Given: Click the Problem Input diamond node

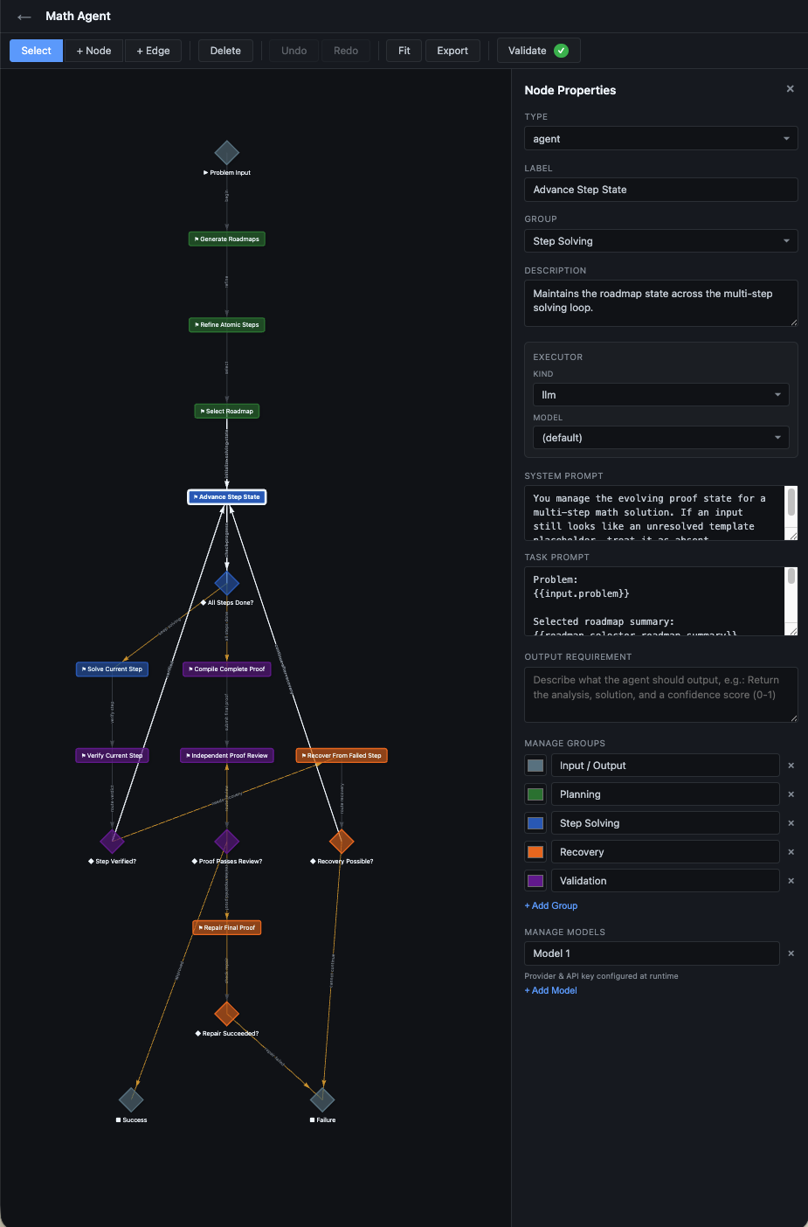Looking at the screenshot, I should pyautogui.click(x=227, y=153).
